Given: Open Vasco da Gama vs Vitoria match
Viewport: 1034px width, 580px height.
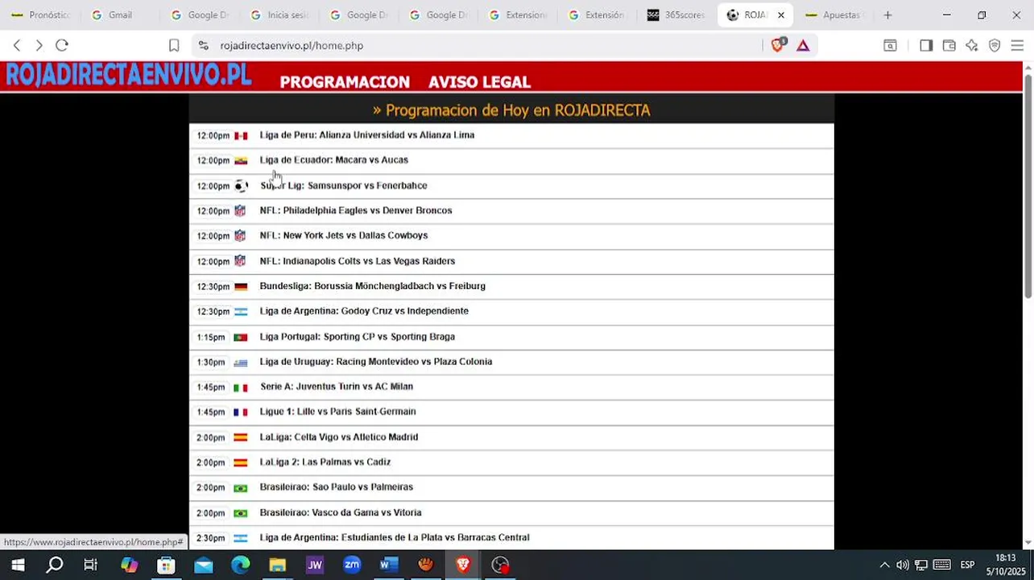Looking at the screenshot, I should coord(341,512).
